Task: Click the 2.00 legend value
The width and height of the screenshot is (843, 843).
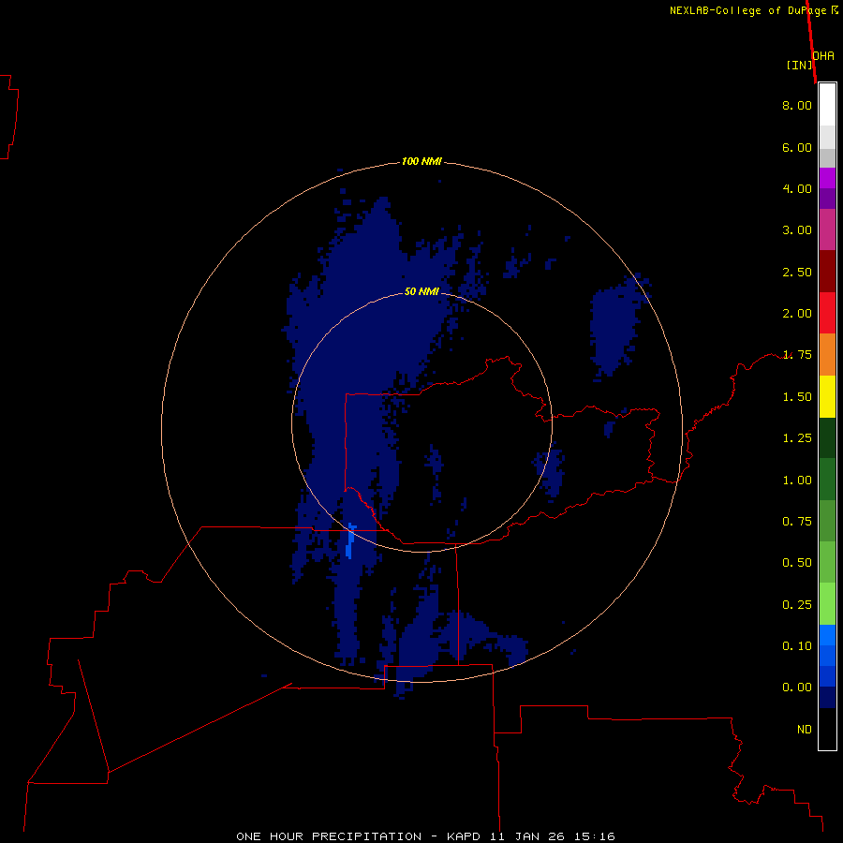Action: click(797, 314)
